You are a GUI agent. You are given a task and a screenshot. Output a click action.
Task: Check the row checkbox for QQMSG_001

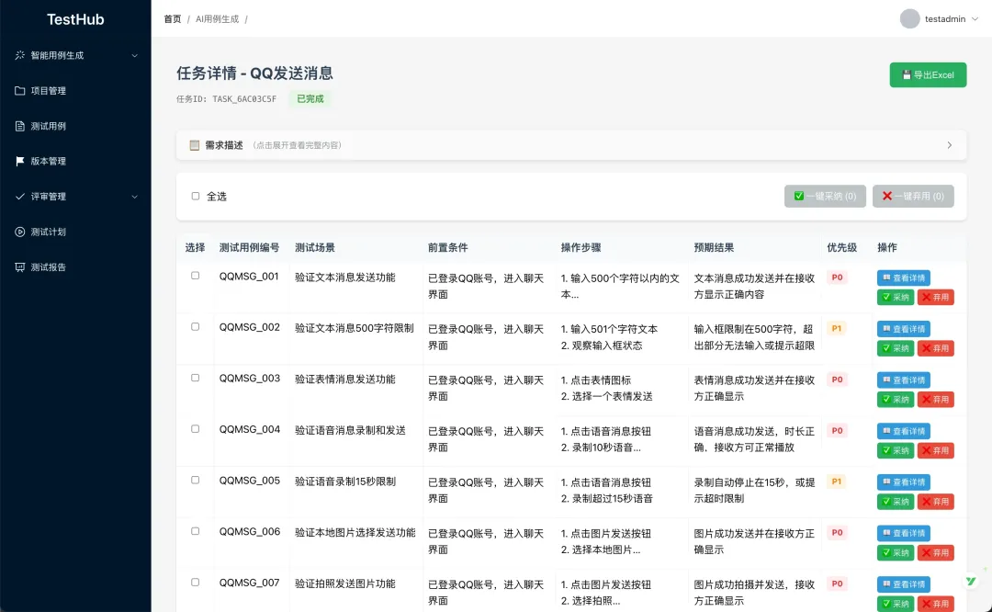195,277
